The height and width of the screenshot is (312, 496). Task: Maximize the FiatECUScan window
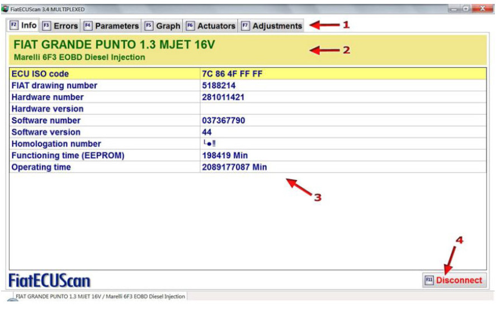coord(466,9)
